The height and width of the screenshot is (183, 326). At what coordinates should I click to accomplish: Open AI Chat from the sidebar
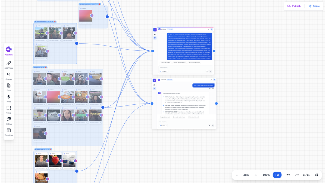(9, 121)
